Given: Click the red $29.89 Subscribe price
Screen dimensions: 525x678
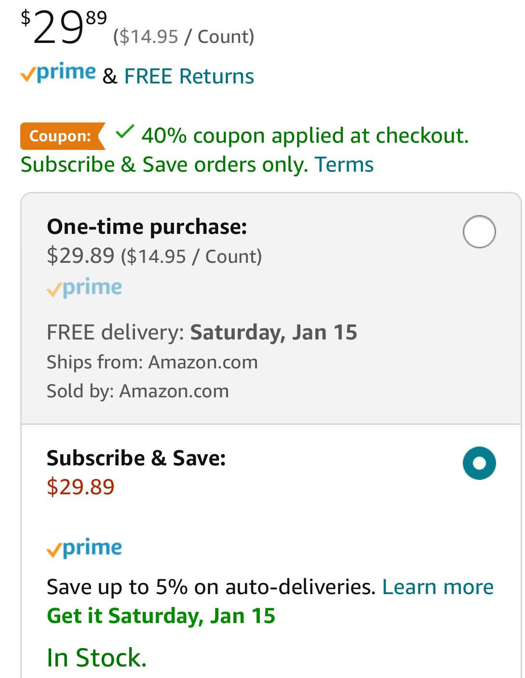Looking at the screenshot, I should click(x=81, y=487).
